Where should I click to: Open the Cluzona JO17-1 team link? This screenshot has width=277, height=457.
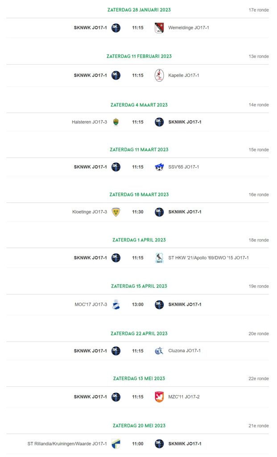click(x=184, y=351)
